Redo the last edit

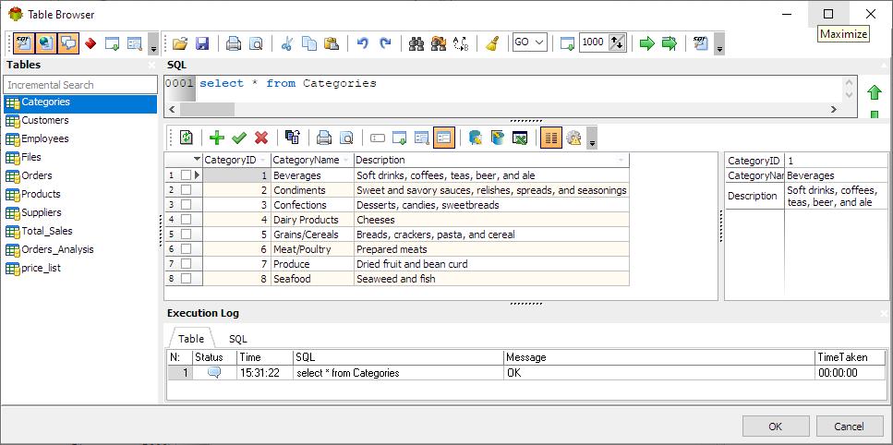pyautogui.click(x=385, y=43)
